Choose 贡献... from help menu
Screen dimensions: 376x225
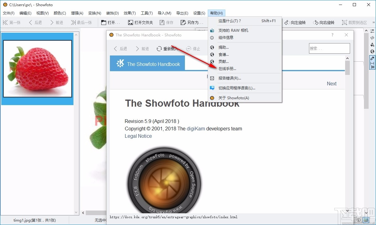245,62
